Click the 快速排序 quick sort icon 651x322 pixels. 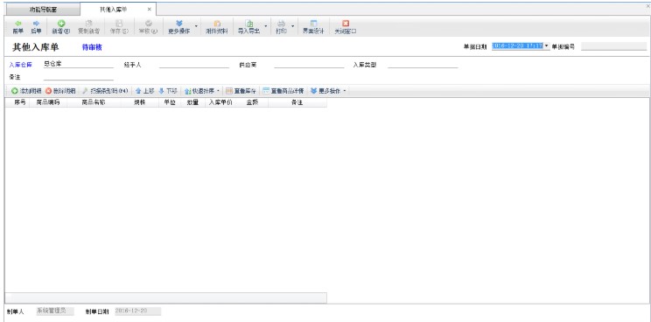(187, 91)
